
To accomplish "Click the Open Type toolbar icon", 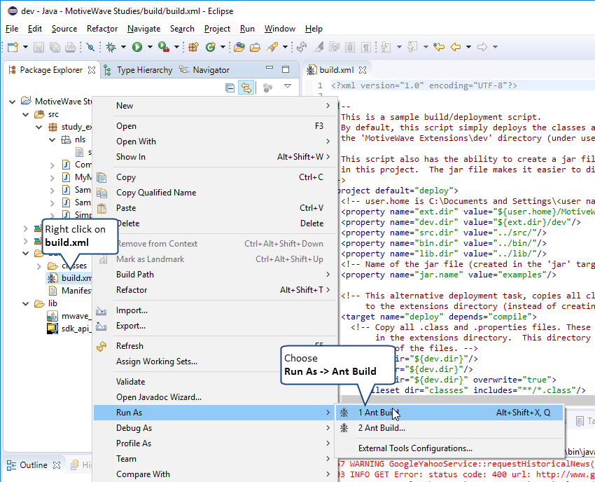I will [239, 47].
